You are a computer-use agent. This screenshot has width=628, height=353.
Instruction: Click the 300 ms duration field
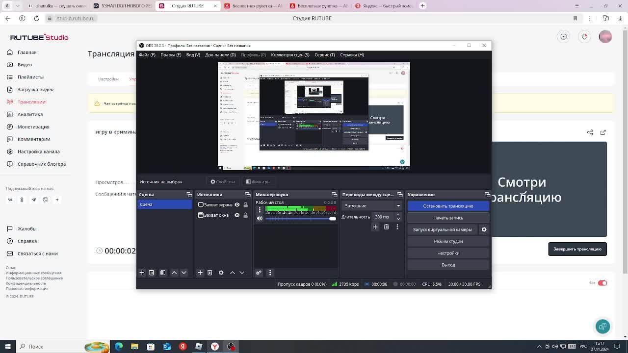[384, 217]
